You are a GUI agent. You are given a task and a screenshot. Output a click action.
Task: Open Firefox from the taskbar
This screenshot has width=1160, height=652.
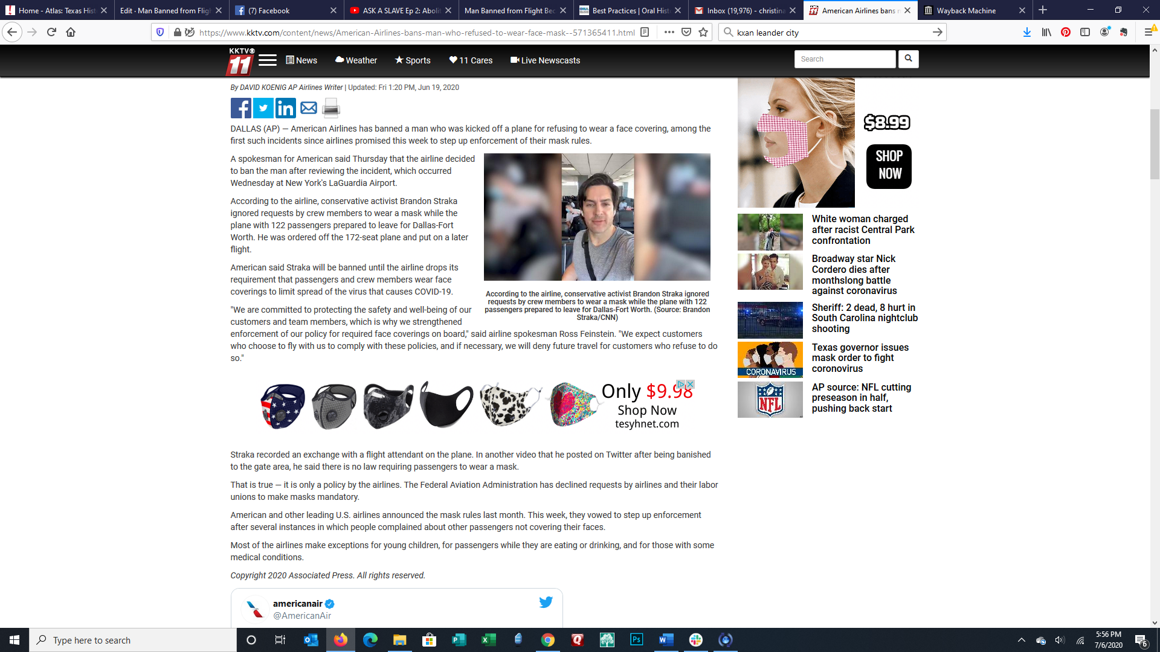tap(341, 640)
